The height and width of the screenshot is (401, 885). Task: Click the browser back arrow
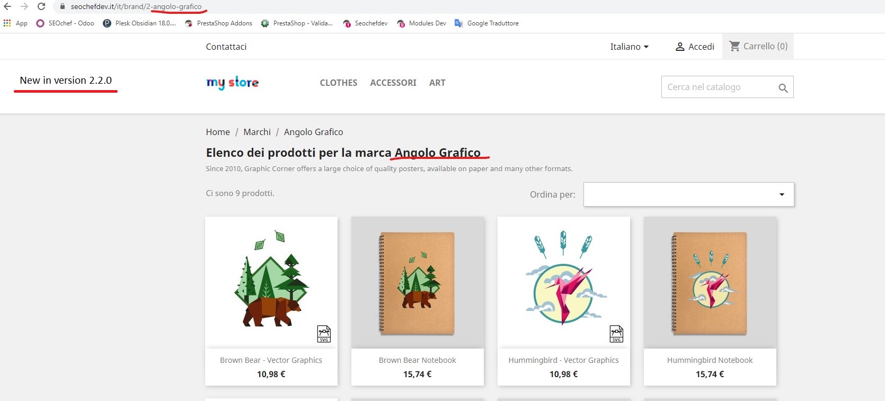click(x=7, y=7)
